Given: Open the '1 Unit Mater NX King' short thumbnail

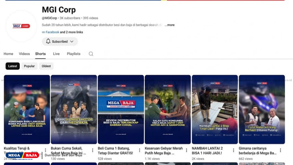Looking at the screenshot, I should coord(262,109).
